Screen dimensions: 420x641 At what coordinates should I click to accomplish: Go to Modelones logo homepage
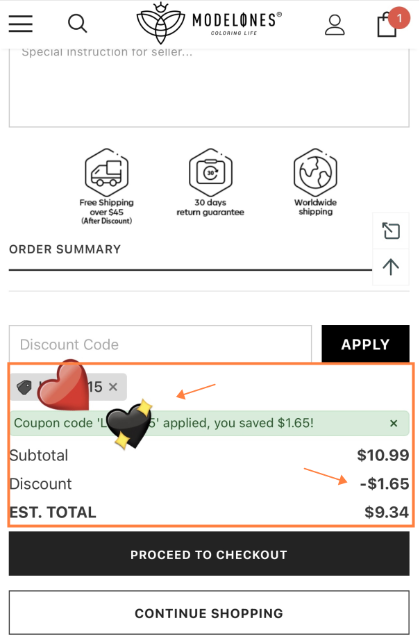209,24
